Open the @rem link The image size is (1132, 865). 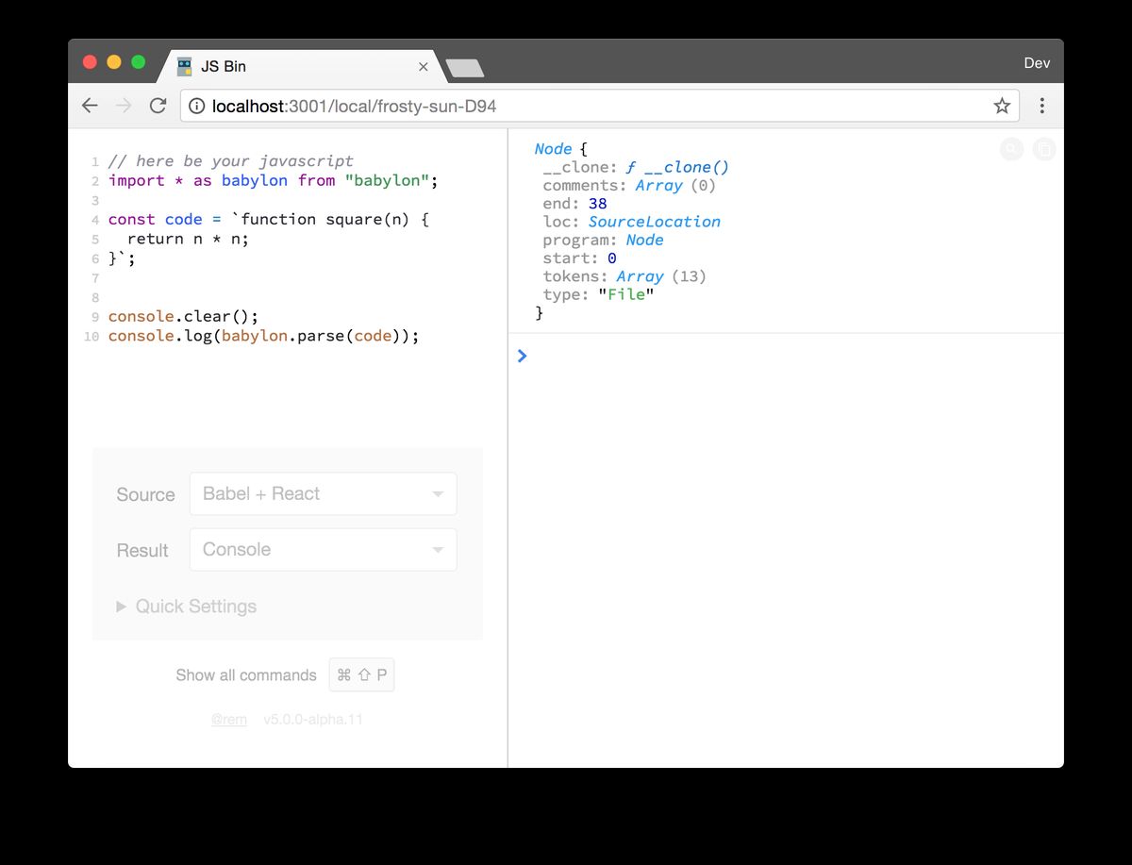coord(229,720)
